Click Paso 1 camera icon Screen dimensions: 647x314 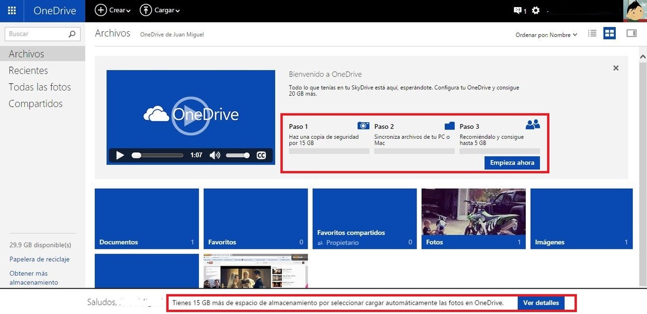click(363, 125)
